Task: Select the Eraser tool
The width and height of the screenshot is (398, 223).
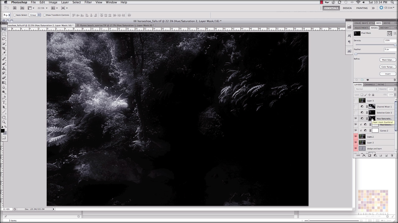Action: [x=4, y=78]
